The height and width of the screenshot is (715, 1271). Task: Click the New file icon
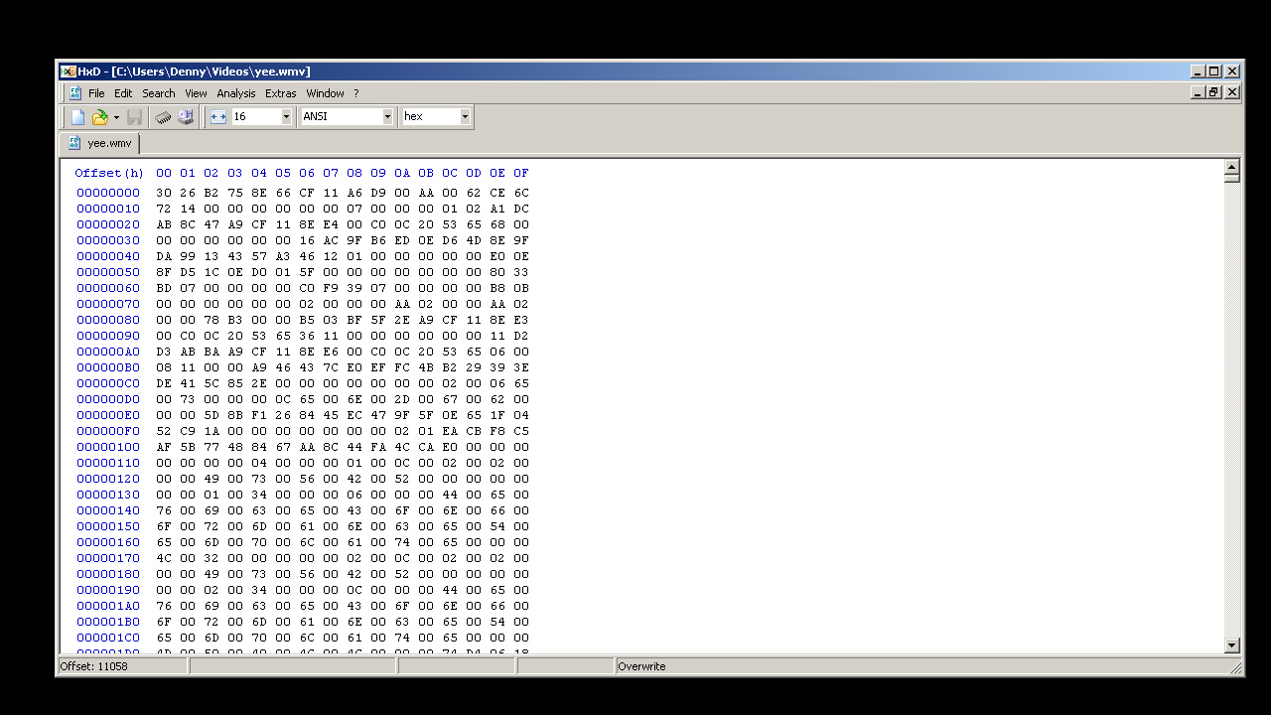point(78,117)
